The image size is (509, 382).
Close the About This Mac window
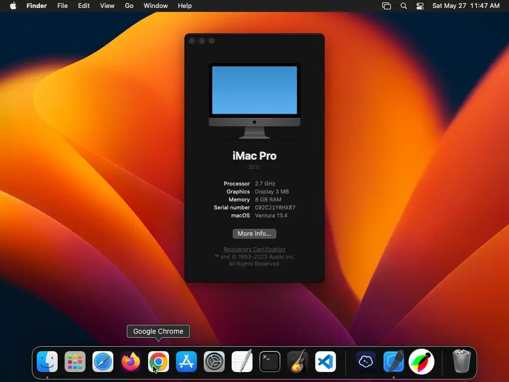(192, 41)
